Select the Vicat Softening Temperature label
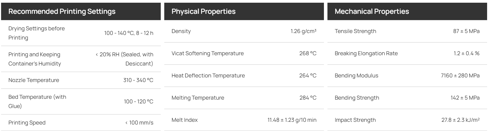This screenshot has height=131, width=489. click(208, 53)
